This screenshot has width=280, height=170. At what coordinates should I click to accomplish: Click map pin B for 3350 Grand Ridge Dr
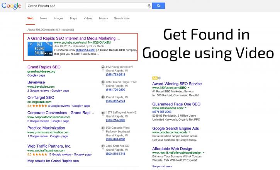pos(103,83)
